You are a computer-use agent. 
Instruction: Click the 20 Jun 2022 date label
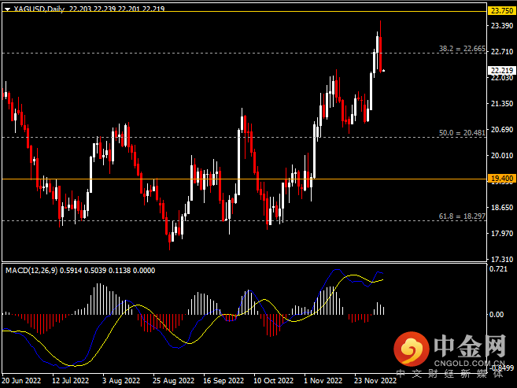[22, 380]
